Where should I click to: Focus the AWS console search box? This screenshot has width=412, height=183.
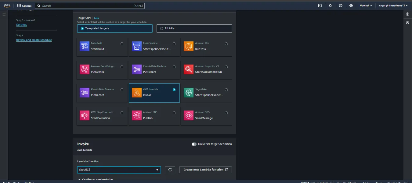click(90, 6)
